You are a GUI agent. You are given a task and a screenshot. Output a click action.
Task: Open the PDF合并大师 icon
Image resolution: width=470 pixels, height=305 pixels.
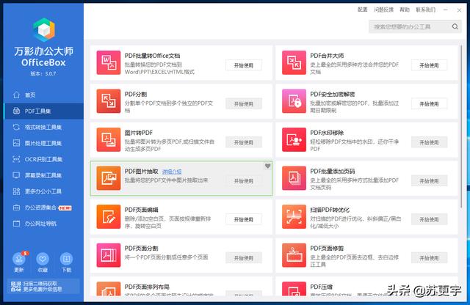point(294,65)
